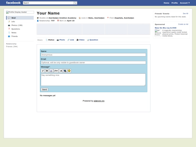This screenshot has width=196, height=147.
Task: Click the red pin From icon
Action: pyautogui.click(x=108, y=18)
